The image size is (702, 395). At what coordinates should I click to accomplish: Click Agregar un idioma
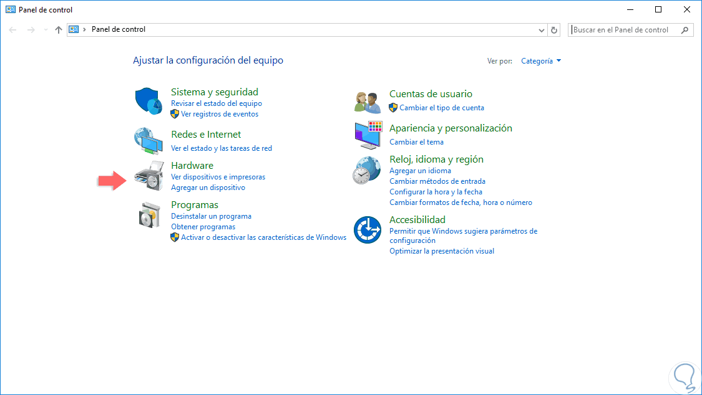click(x=420, y=171)
